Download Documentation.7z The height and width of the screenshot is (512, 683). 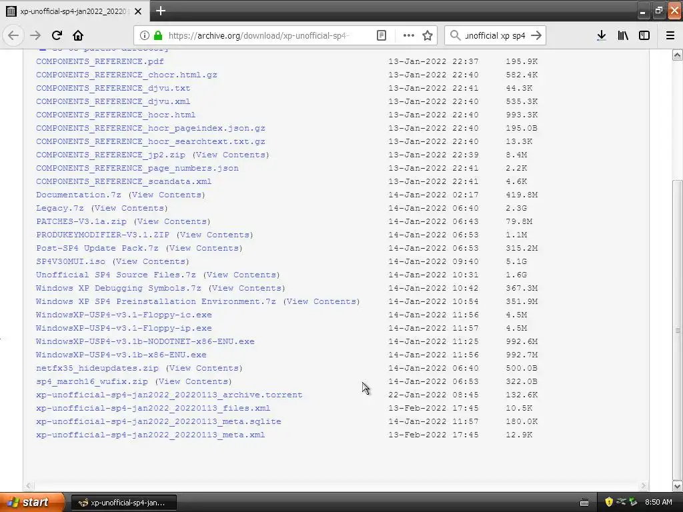(x=79, y=195)
